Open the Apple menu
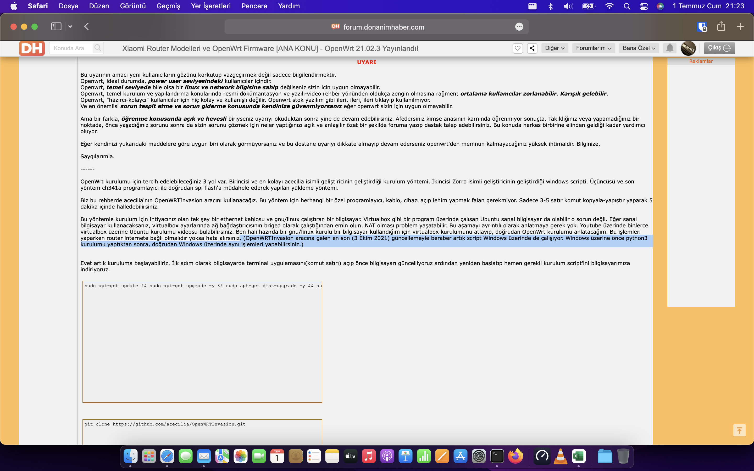 pyautogui.click(x=14, y=6)
